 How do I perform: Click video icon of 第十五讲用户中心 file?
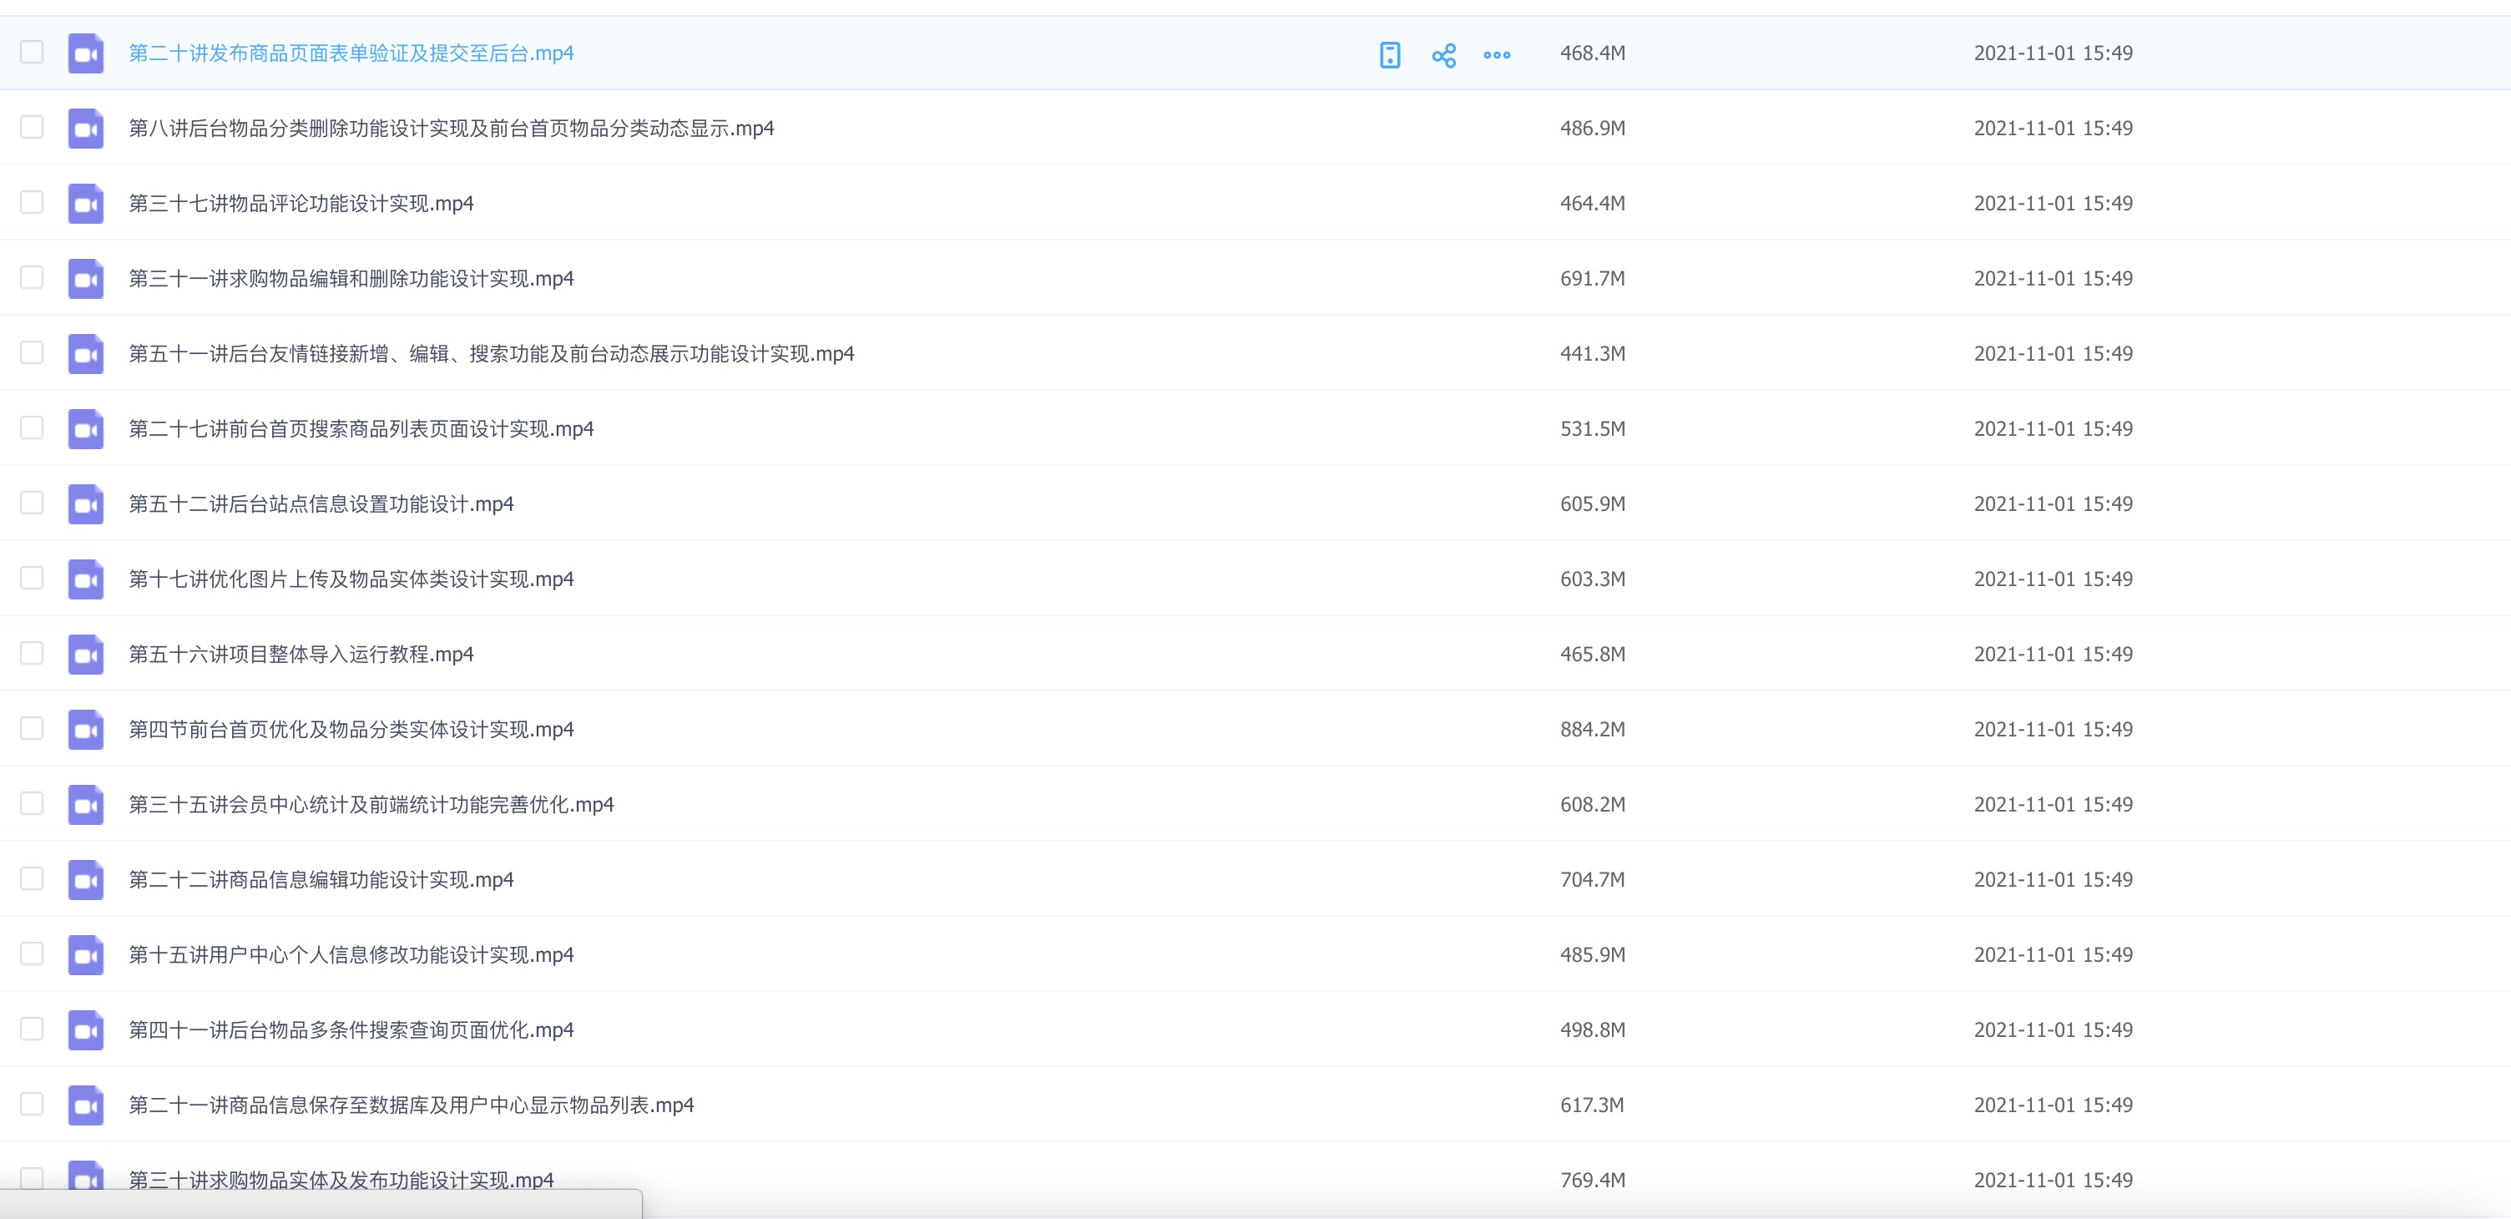point(86,954)
